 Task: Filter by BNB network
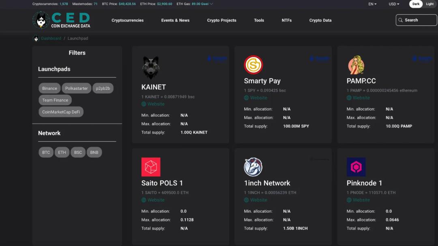pos(94,153)
